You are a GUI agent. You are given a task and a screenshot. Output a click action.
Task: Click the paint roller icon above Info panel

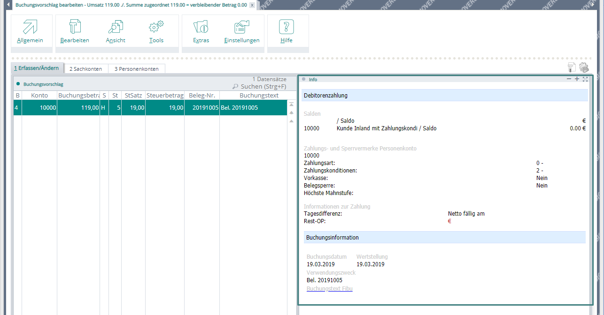click(572, 67)
